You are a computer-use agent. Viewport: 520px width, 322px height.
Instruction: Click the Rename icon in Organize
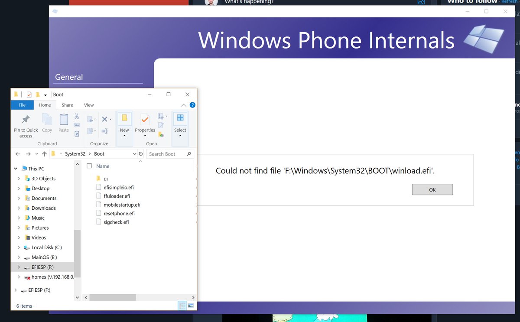click(104, 131)
